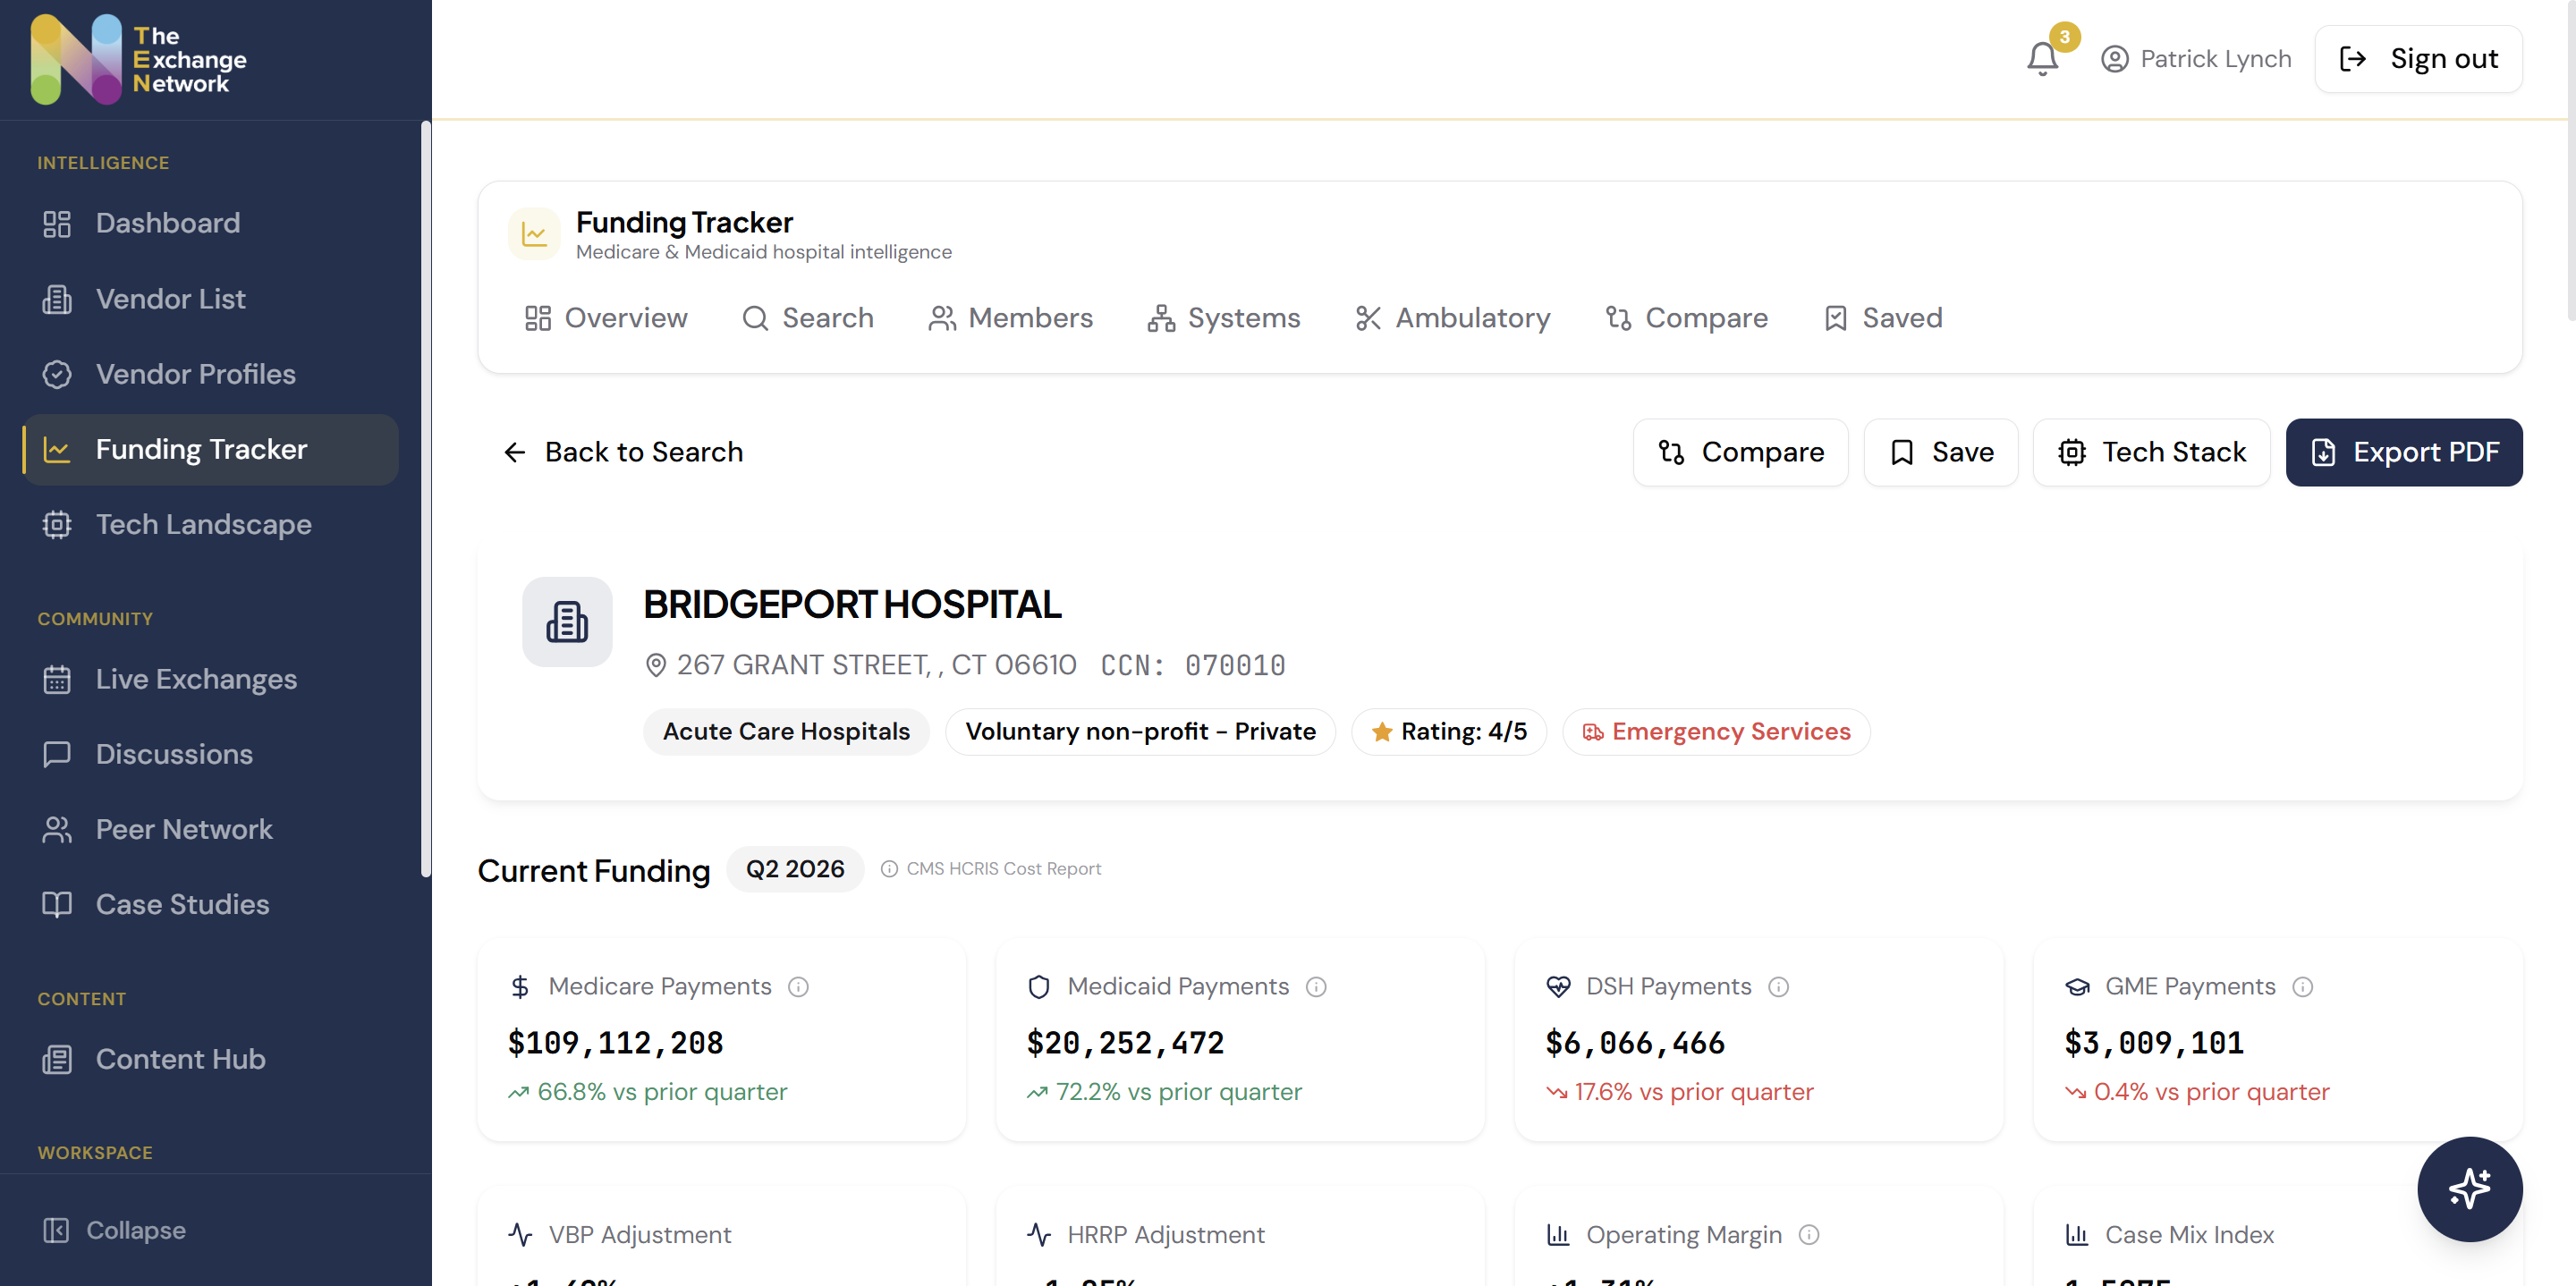
Task: Open the Compare tab in tracker nav
Action: click(x=1687, y=318)
